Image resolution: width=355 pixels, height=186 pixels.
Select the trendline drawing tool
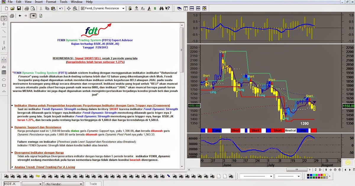coord(4,31)
